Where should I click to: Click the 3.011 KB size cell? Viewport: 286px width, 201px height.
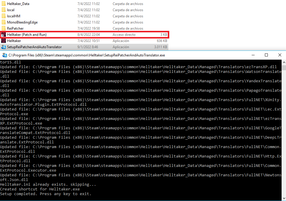click(x=161, y=47)
